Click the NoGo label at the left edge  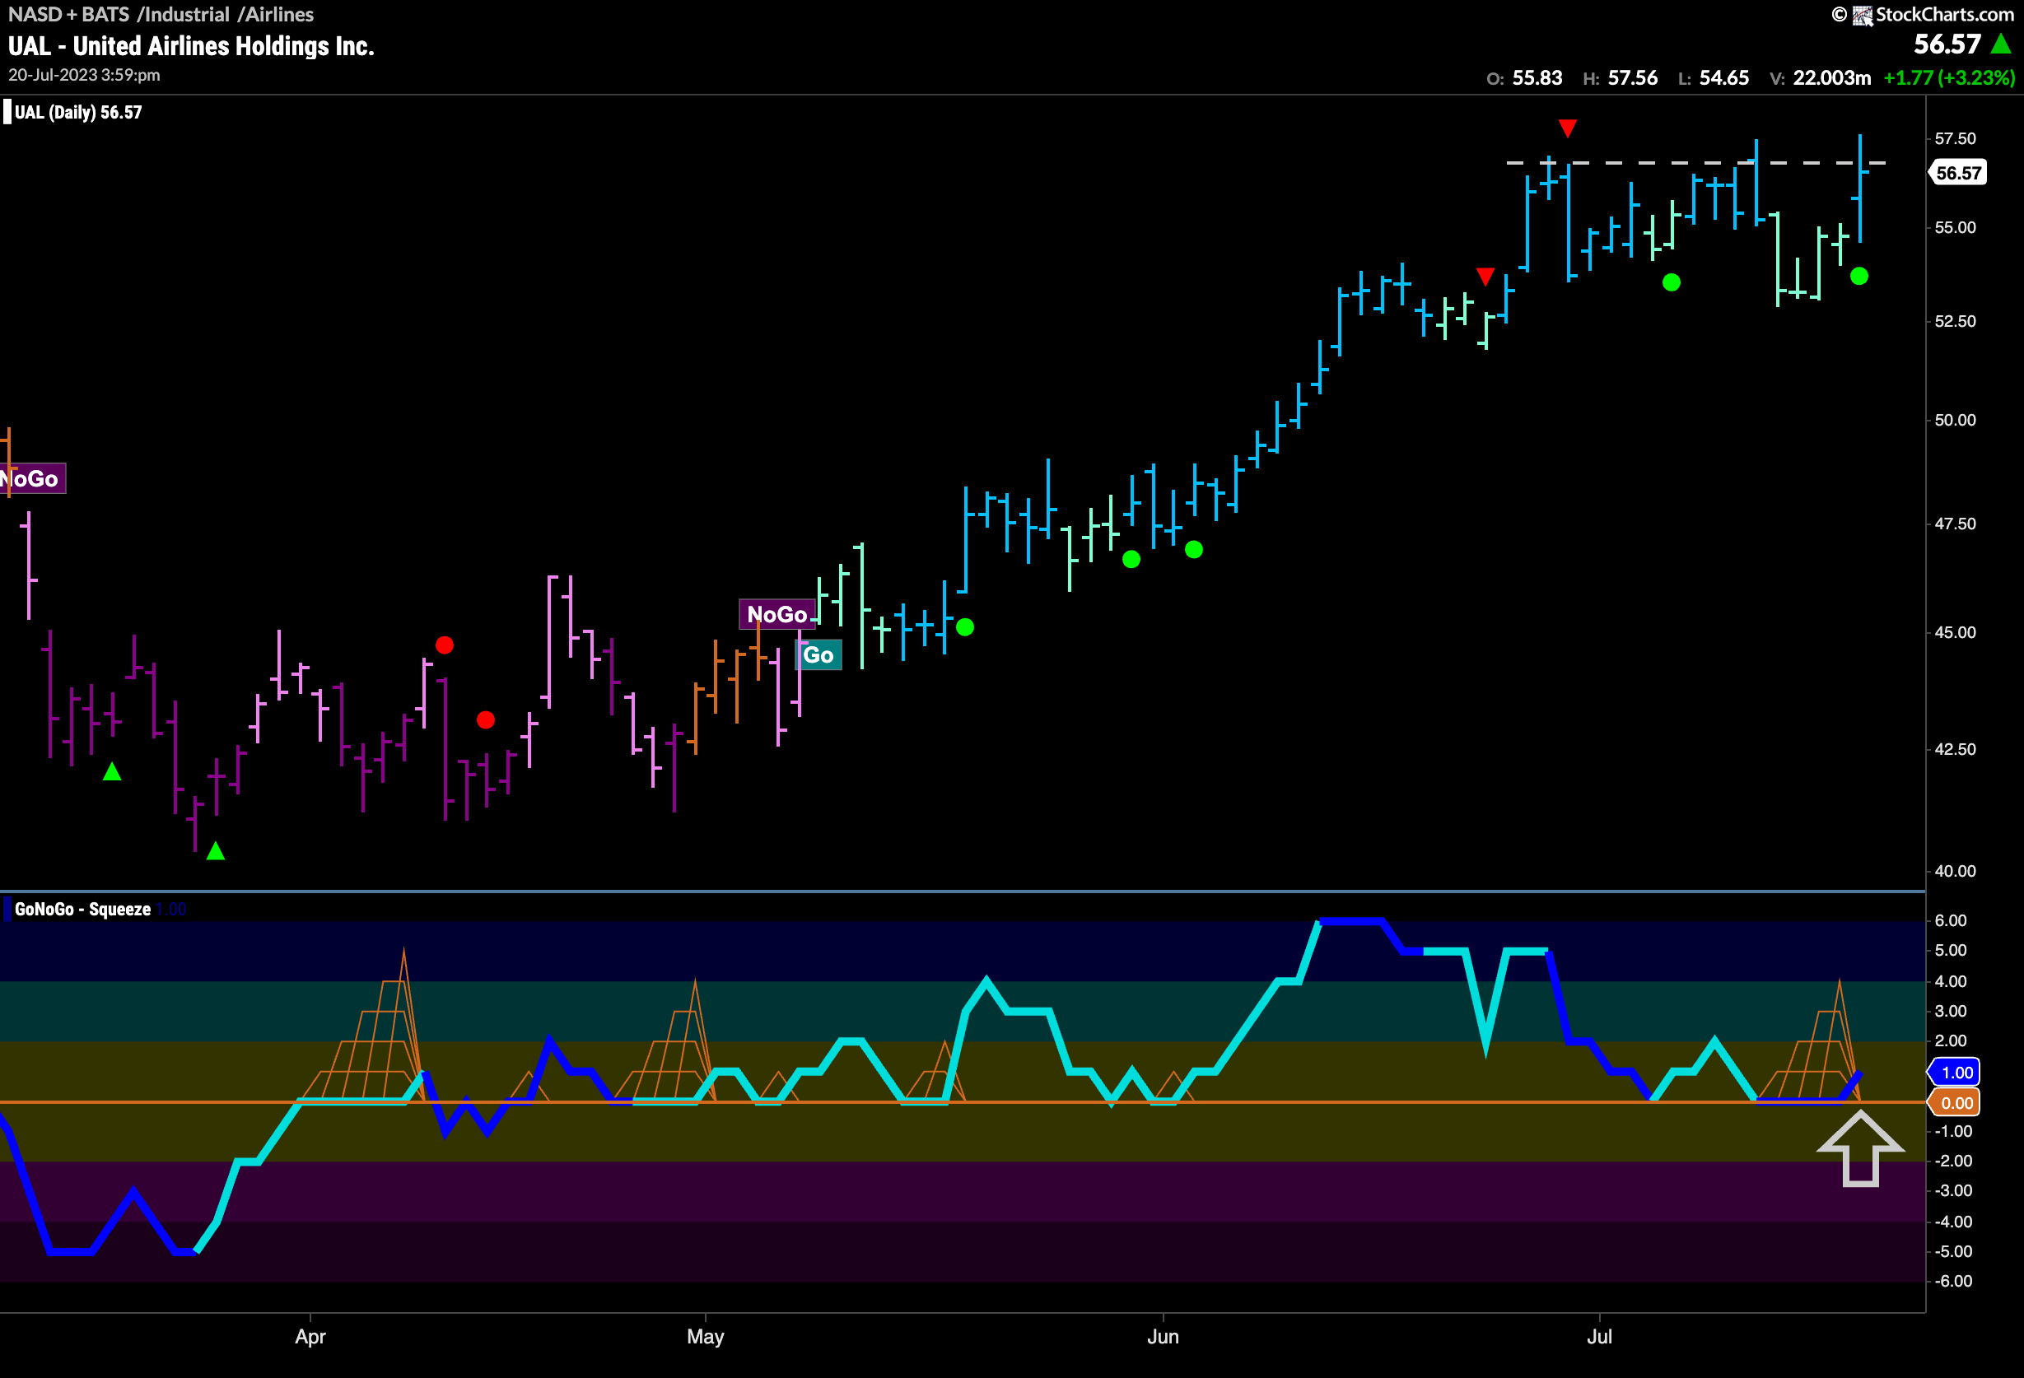[x=31, y=479]
